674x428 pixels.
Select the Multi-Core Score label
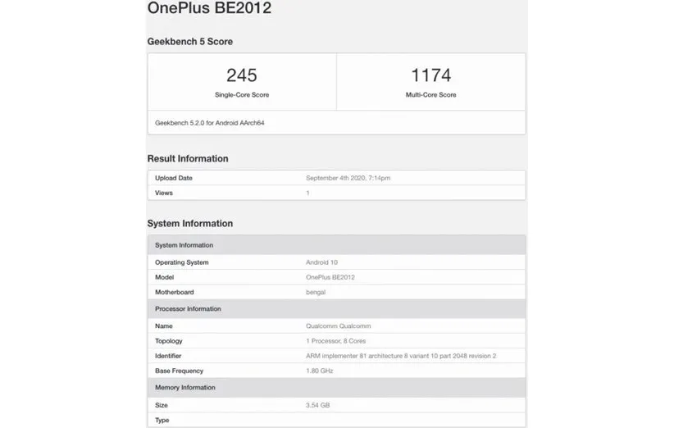pyautogui.click(x=430, y=95)
